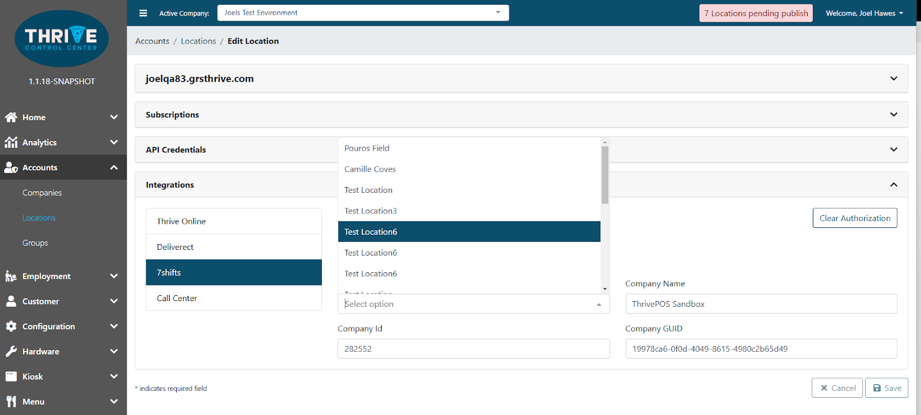Click the dropdown list scrollbar thumb
Viewport: 921px width, 415px height.
[605, 175]
